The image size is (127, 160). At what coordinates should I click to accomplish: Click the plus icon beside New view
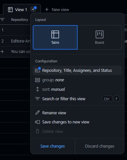pyautogui.click(x=47, y=9)
